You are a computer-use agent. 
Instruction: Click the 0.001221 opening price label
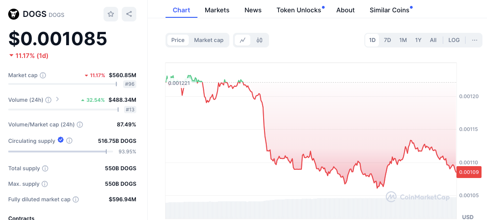[x=178, y=83]
